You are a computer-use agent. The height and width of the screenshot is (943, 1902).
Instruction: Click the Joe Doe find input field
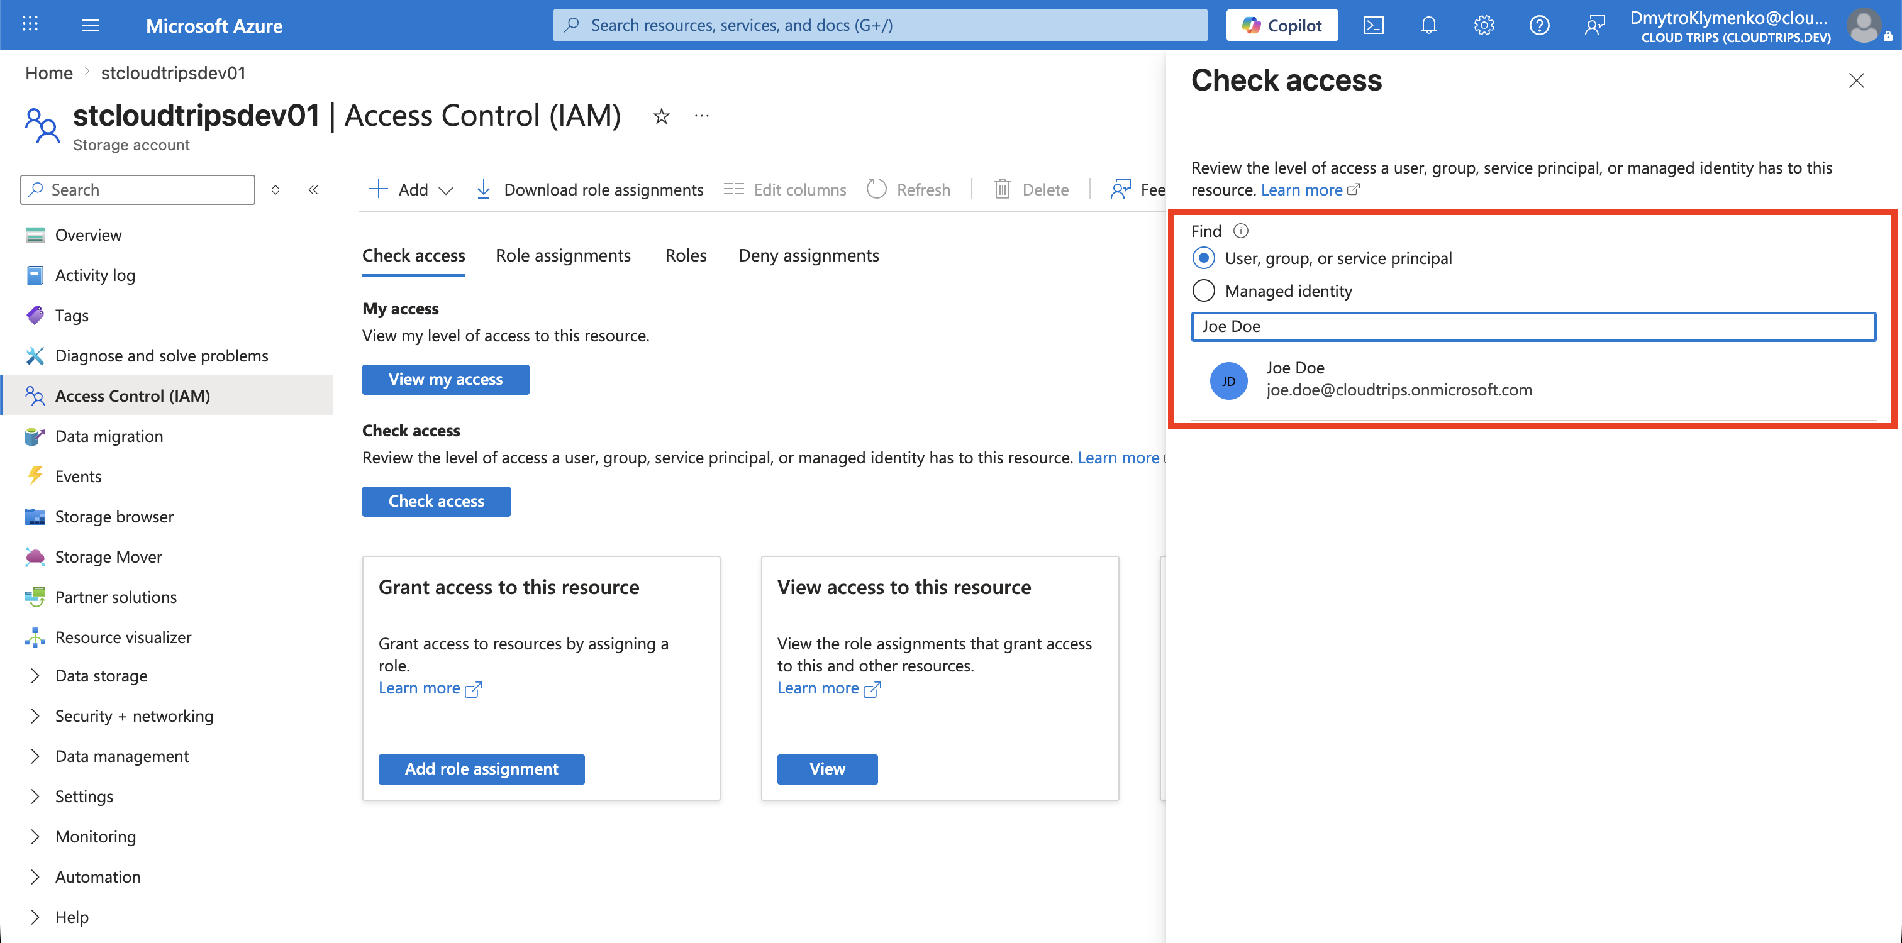pos(1533,326)
